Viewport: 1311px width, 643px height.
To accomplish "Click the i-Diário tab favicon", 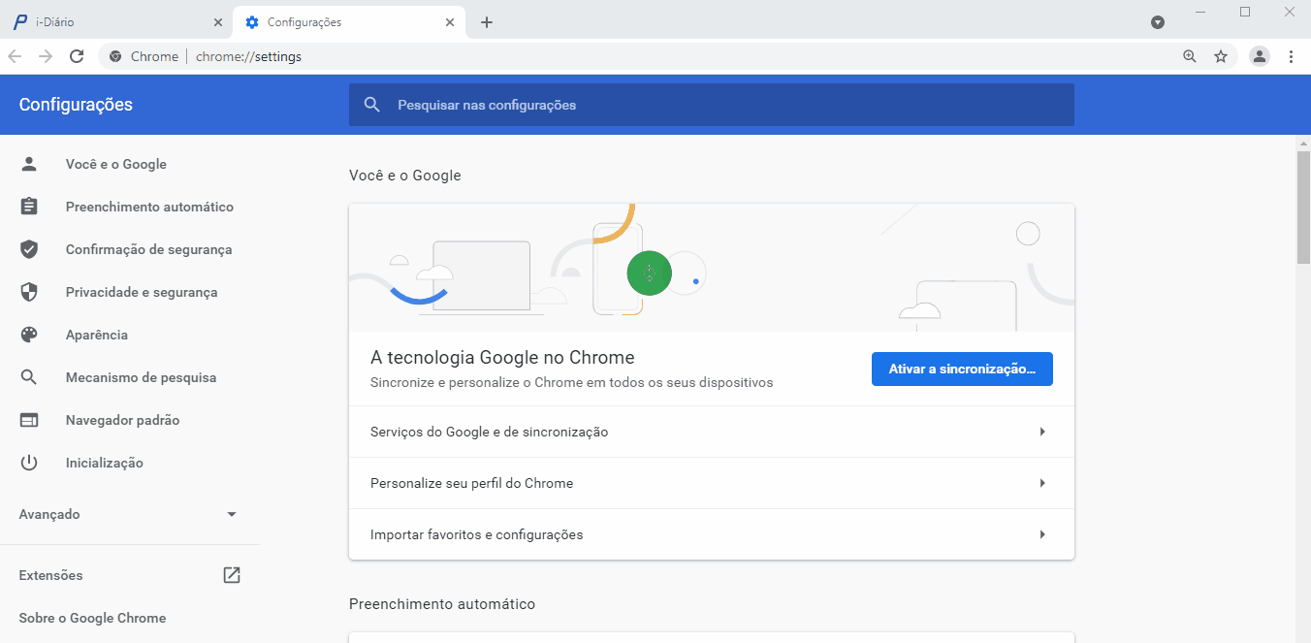I will pos(20,22).
